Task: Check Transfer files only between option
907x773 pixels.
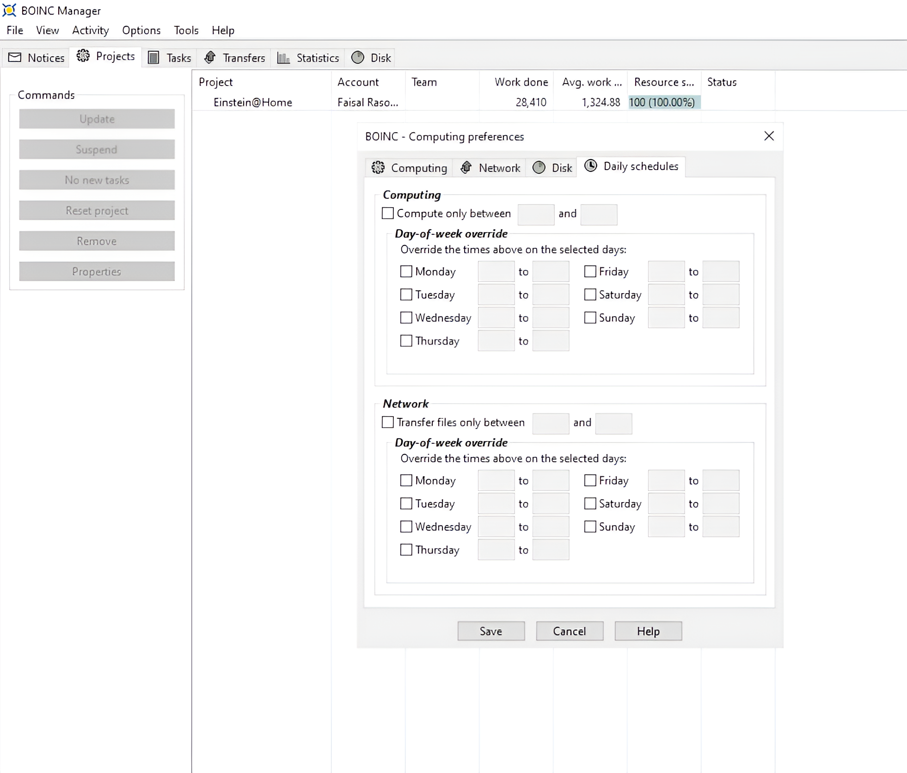Action: (388, 422)
